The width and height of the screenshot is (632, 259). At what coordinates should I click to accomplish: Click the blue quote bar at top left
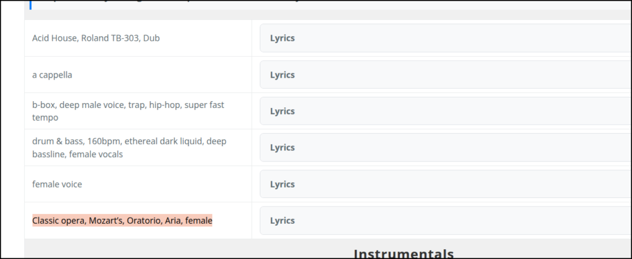[30, 4]
